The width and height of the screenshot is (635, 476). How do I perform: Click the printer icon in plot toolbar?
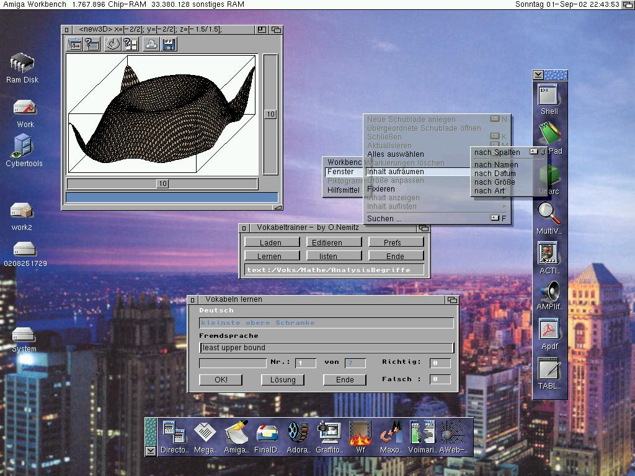pos(151,44)
